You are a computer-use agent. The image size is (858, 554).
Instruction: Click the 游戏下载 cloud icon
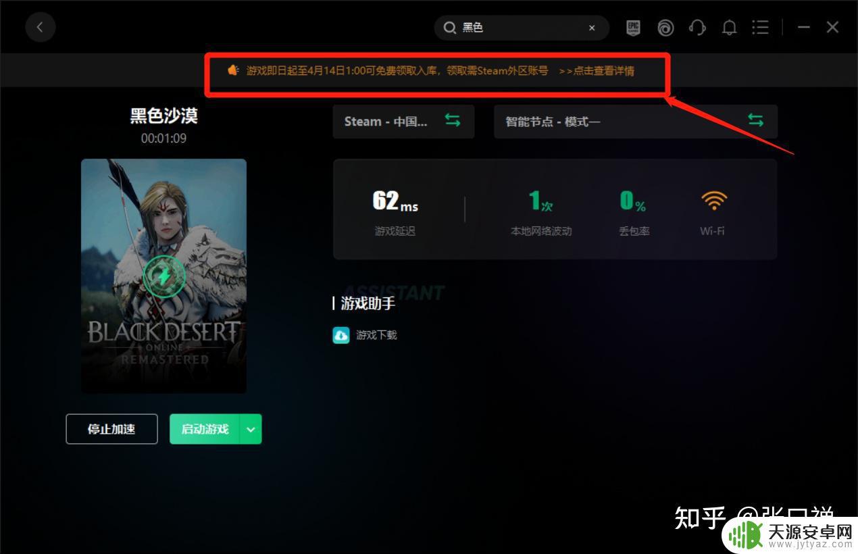coord(341,335)
